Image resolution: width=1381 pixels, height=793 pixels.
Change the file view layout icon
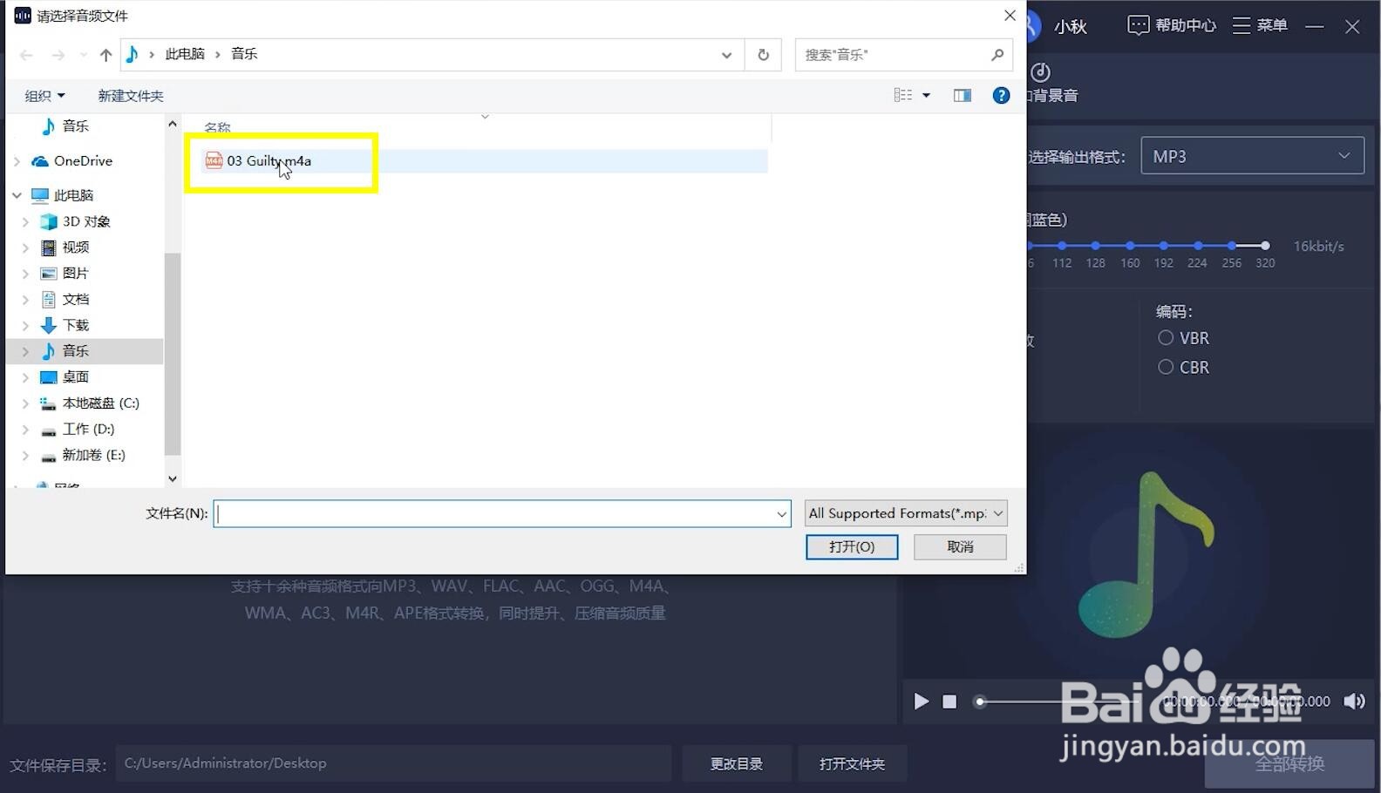902,95
